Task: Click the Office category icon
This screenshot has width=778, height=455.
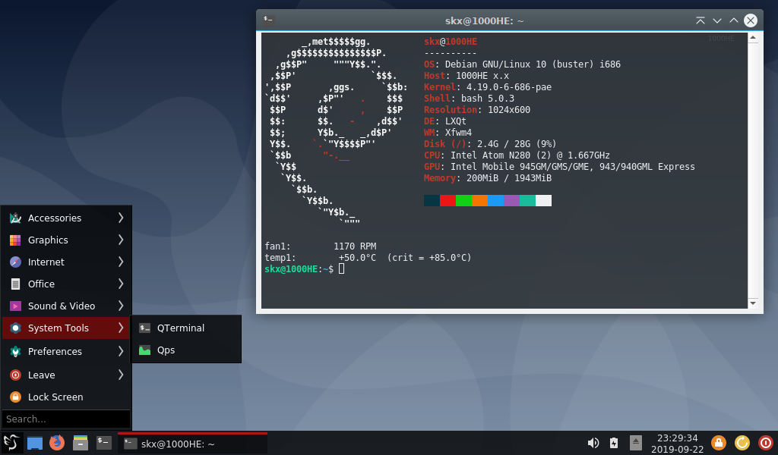Action: (x=15, y=284)
